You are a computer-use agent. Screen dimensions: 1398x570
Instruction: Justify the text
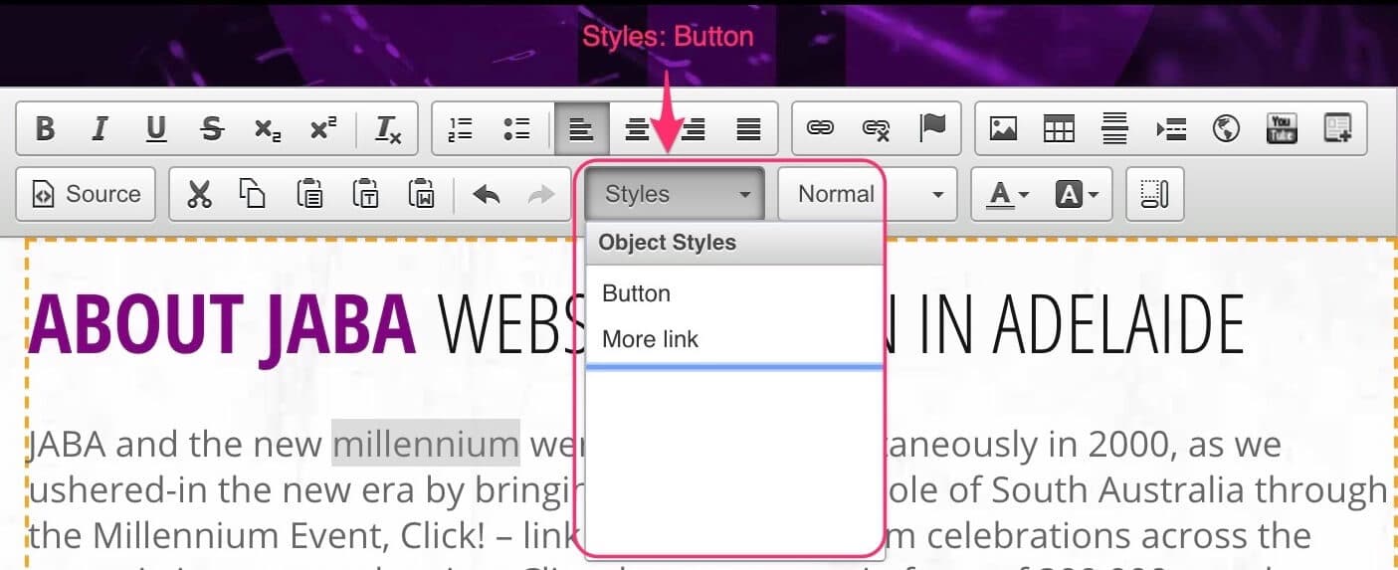coord(748,128)
